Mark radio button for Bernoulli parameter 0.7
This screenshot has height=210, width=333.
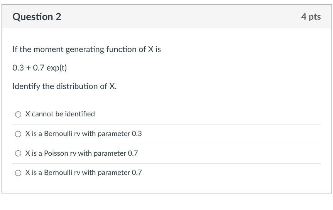[x=18, y=173]
